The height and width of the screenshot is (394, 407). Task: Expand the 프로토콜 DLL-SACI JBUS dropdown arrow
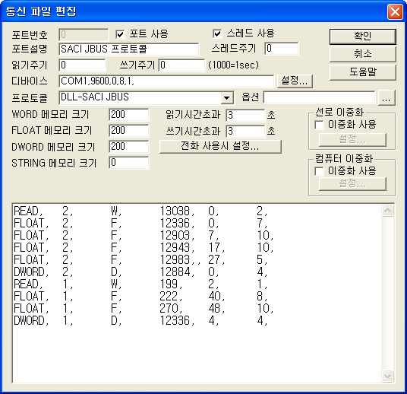[x=226, y=98]
